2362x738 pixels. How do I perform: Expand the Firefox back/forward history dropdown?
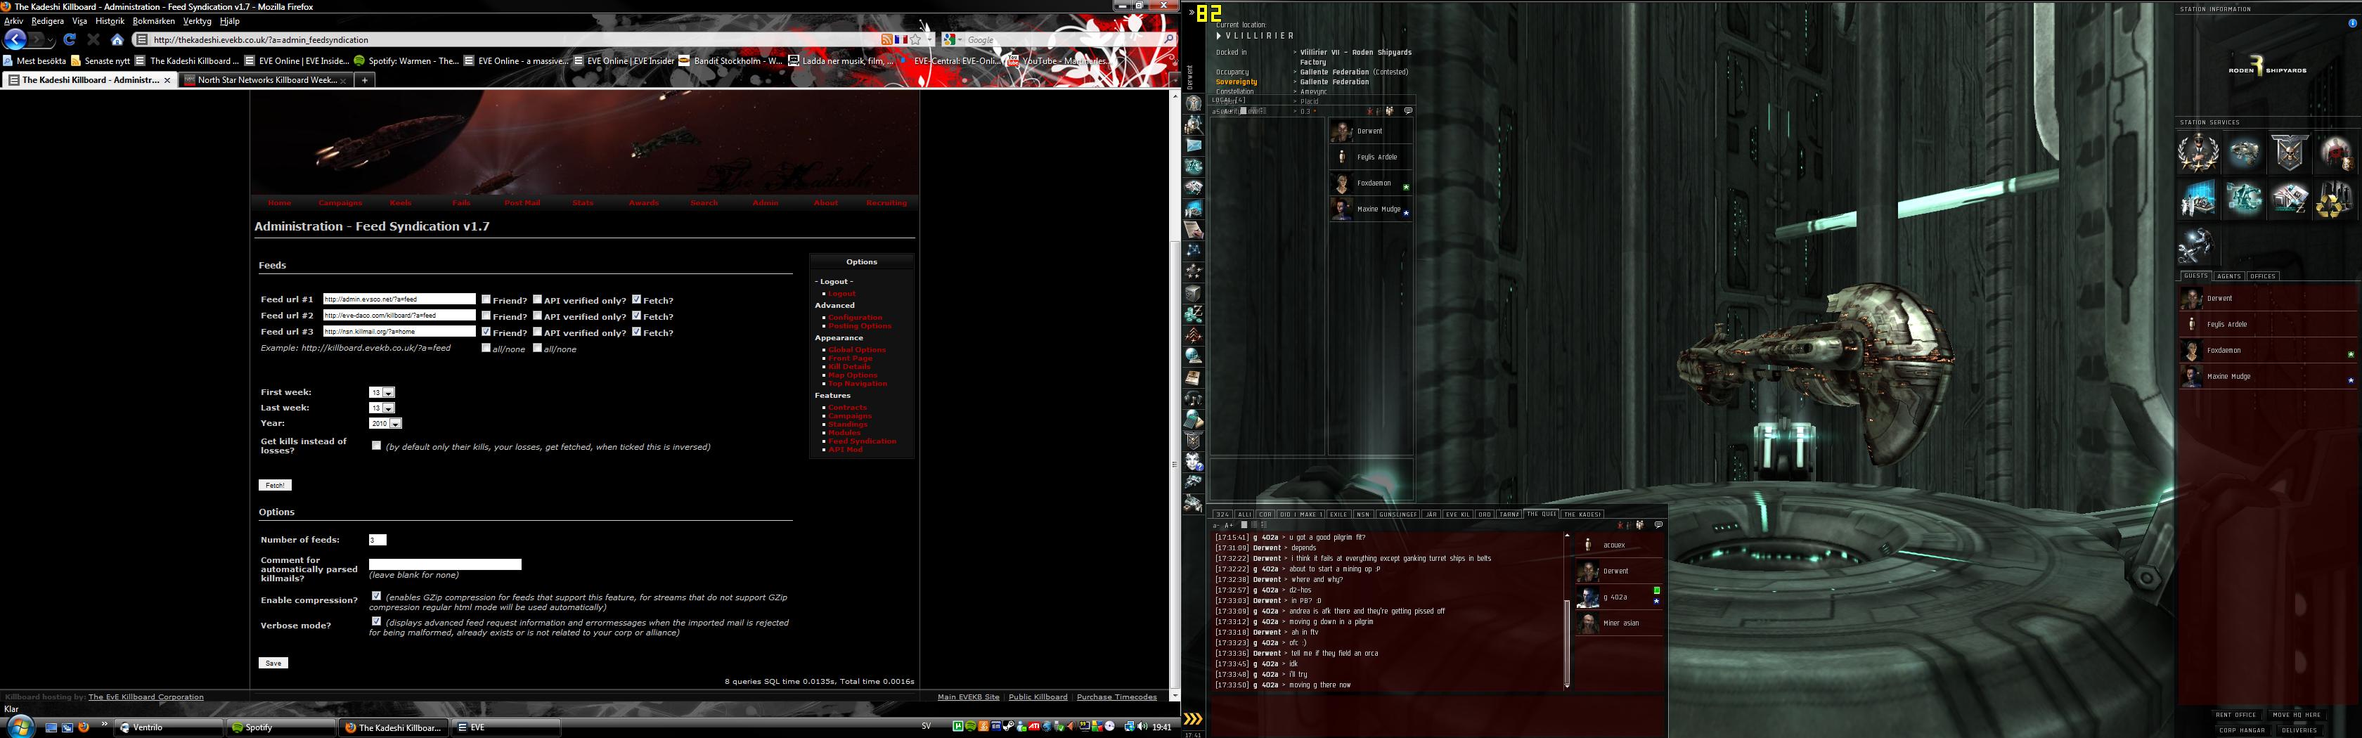(52, 39)
